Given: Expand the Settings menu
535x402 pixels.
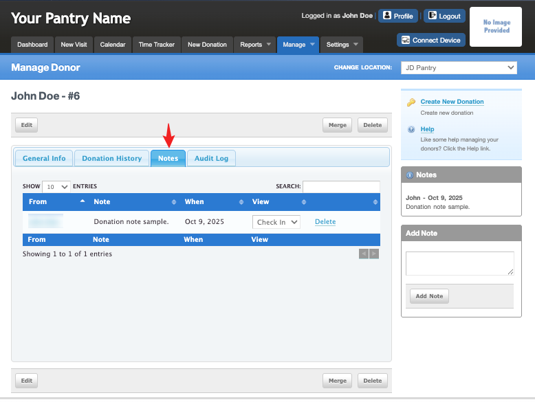Looking at the screenshot, I should click(x=342, y=45).
